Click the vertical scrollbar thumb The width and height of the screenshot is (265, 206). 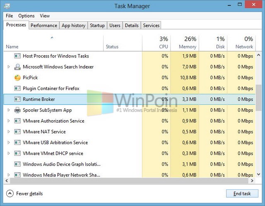pos(258,98)
